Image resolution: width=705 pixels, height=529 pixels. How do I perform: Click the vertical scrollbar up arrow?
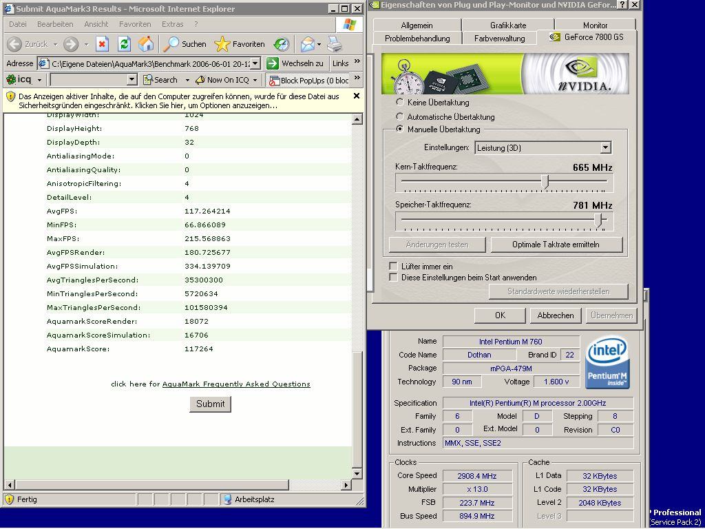pyautogui.click(x=357, y=119)
